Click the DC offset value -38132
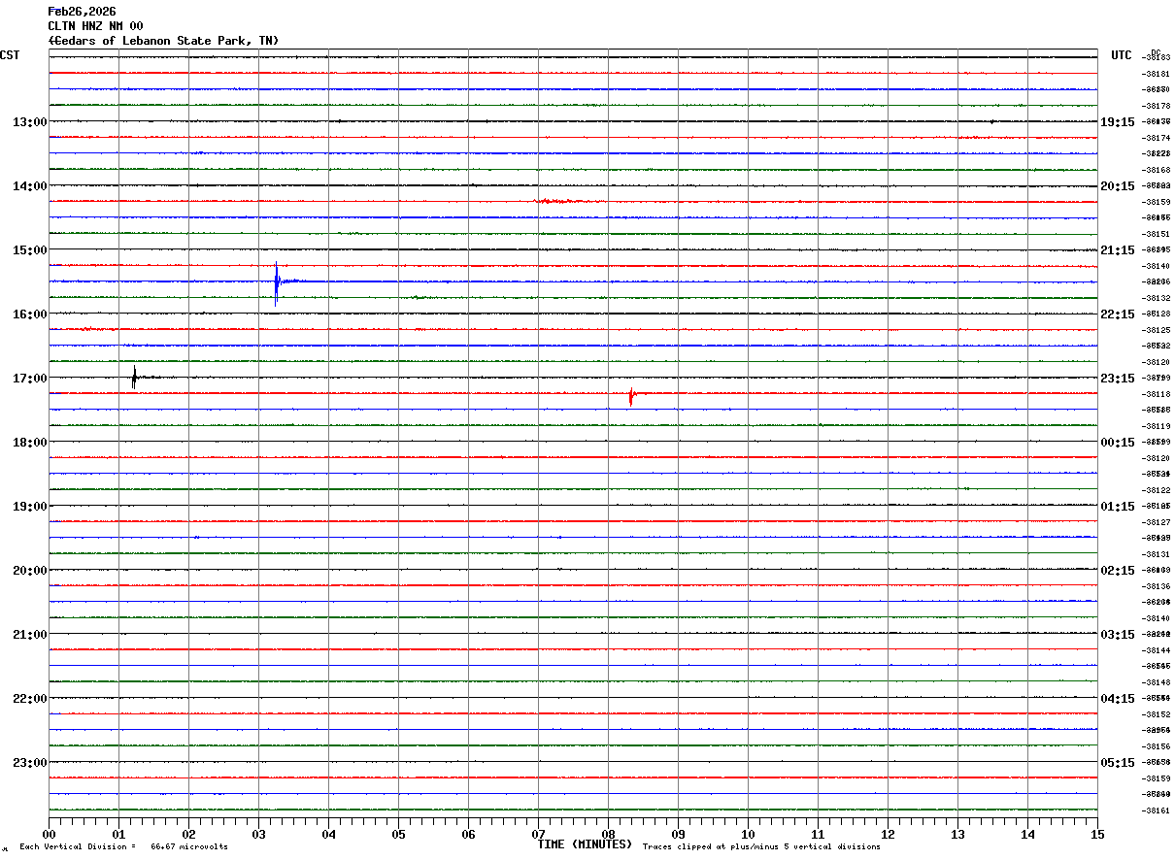The image size is (1175, 860). pyautogui.click(x=1156, y=298)
